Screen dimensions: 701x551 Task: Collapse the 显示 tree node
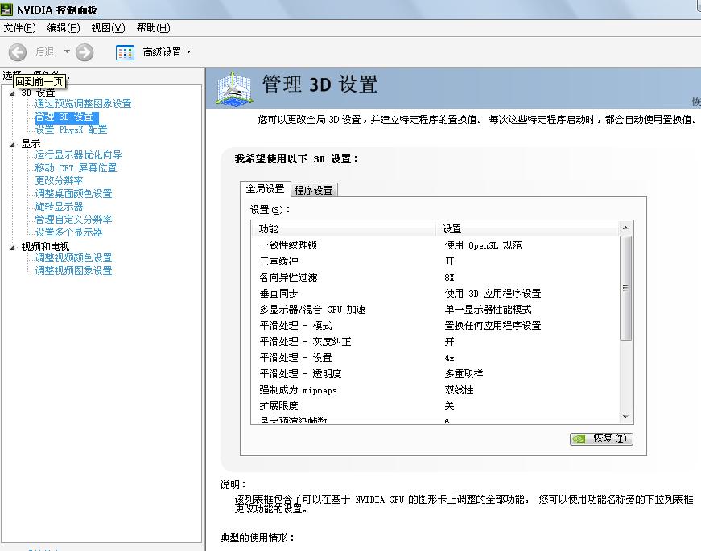click(x=13, y=144)
